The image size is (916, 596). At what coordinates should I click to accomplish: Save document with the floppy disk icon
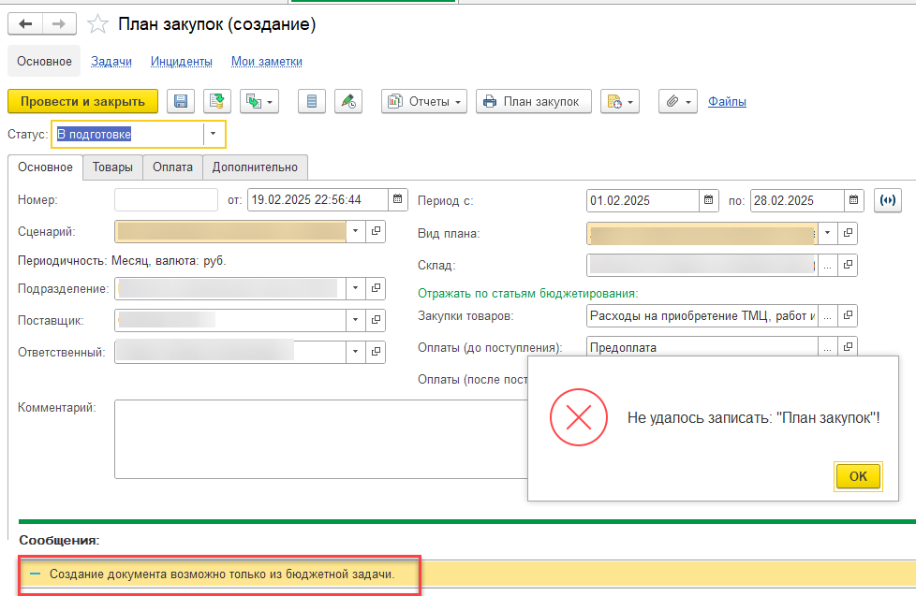coord(181,102)
